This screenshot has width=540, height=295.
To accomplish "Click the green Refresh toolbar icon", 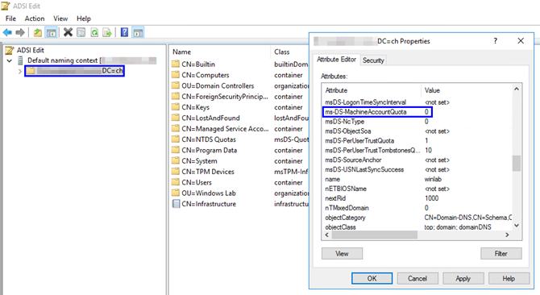I will coord(94,33).
